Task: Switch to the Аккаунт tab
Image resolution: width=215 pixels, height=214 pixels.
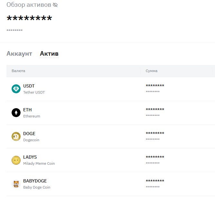Action: pyautogui.click(x=19, y=54)
